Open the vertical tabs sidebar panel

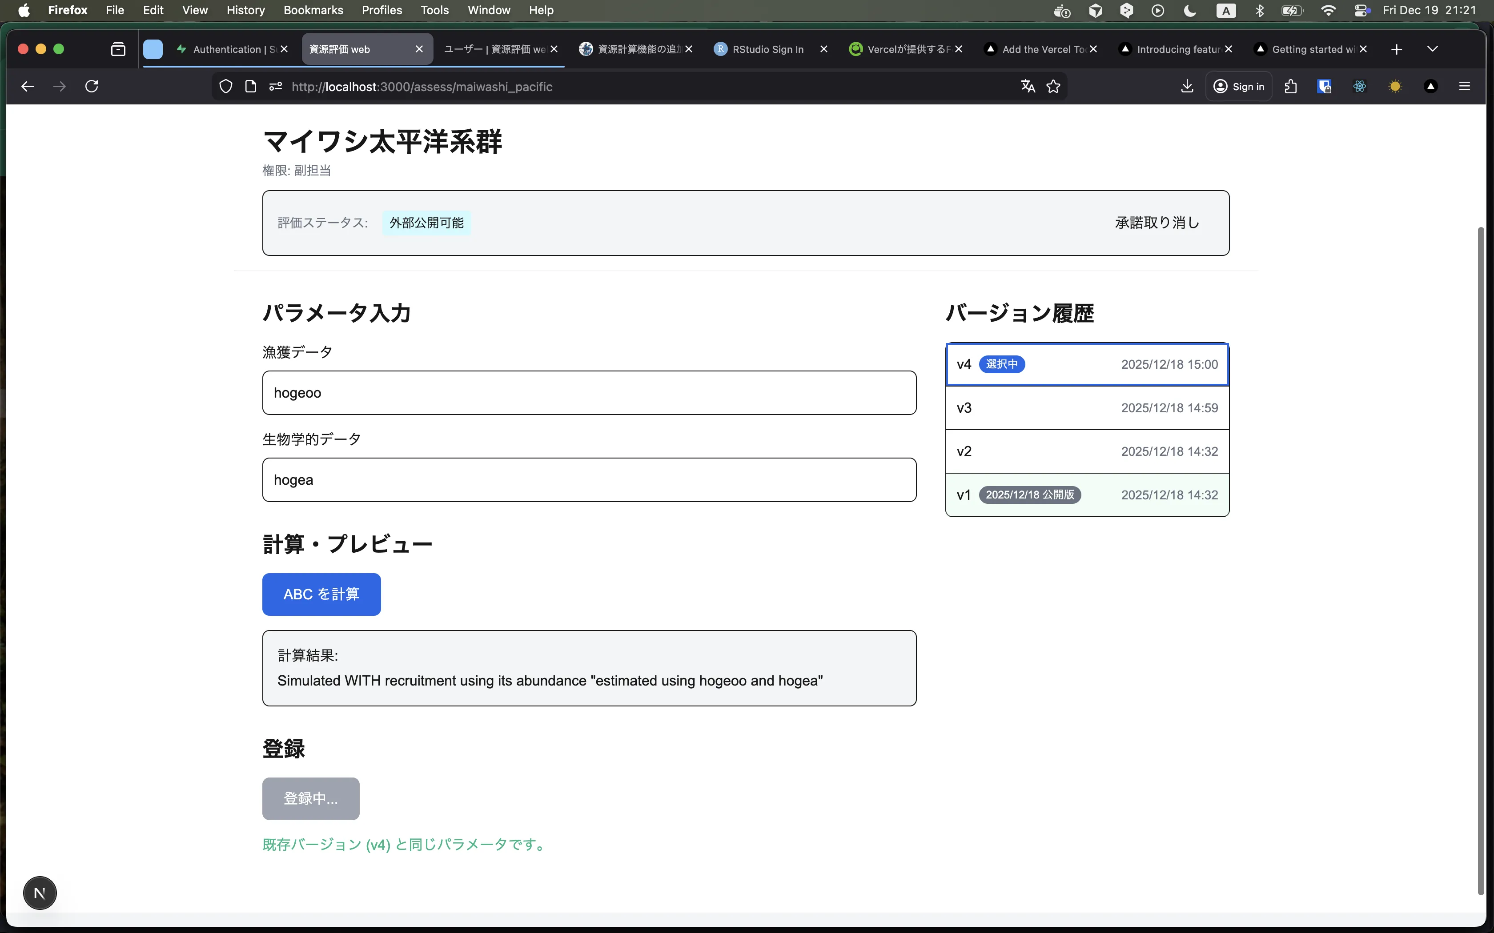[118, 49]
